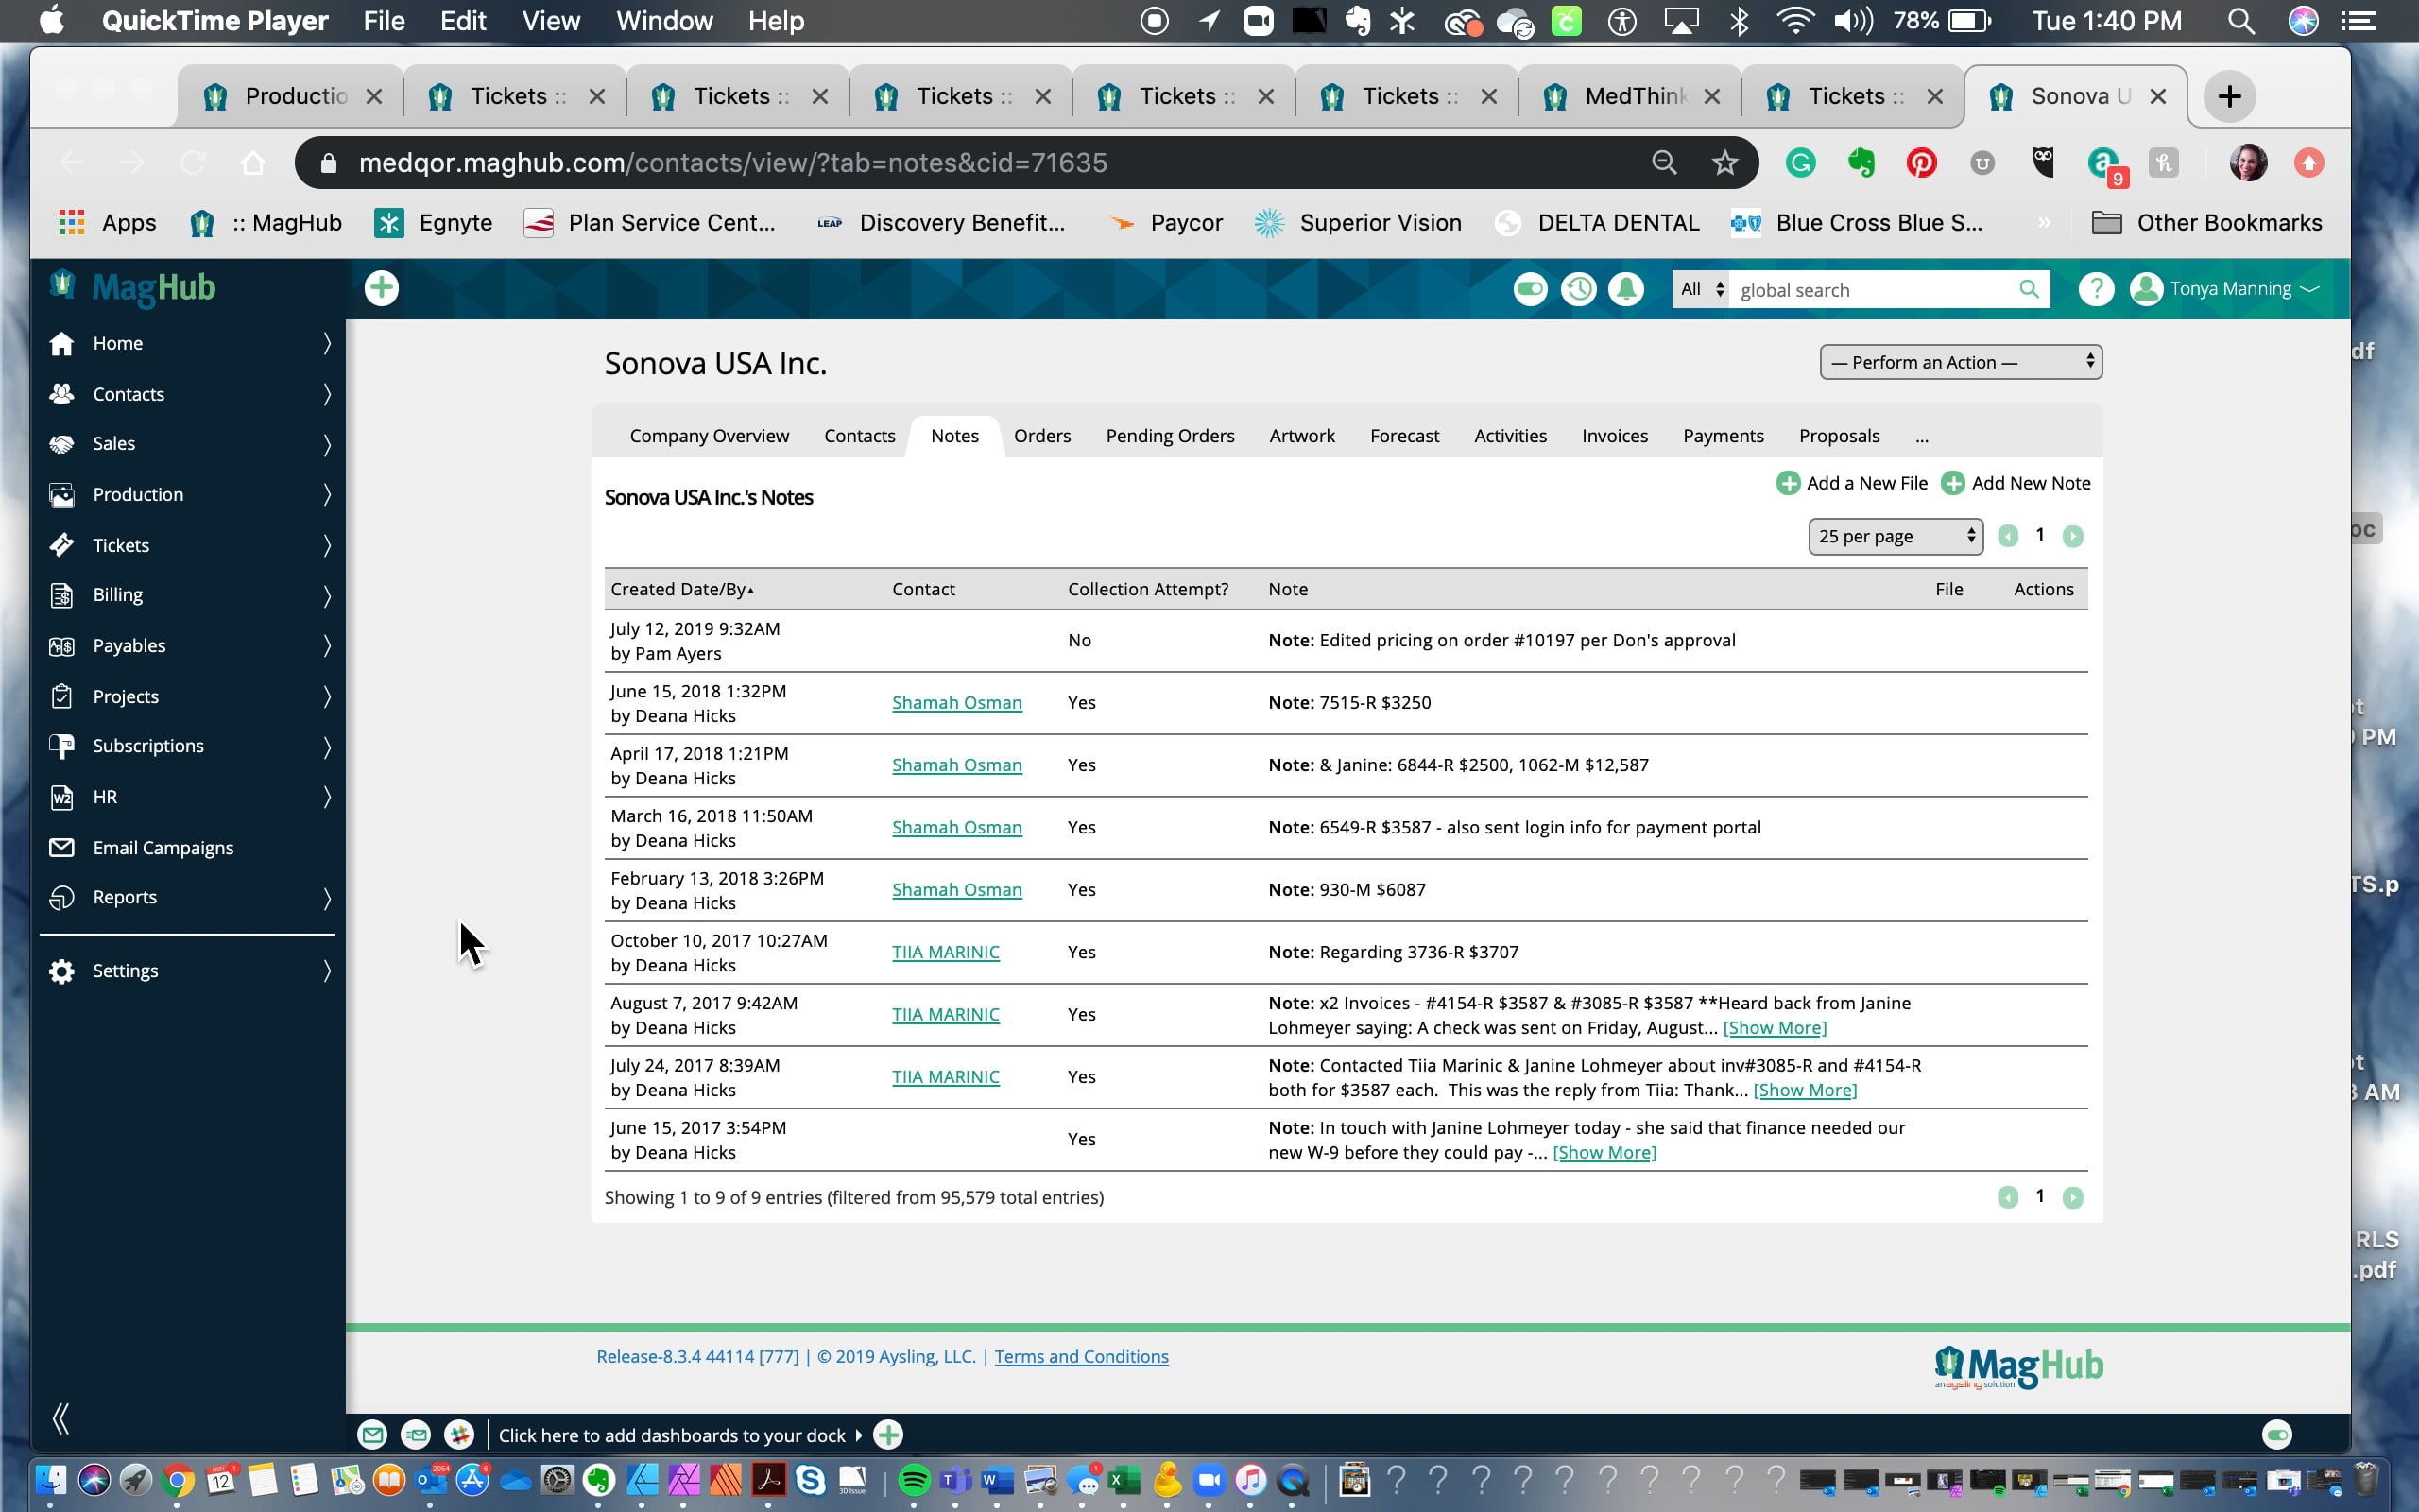
Task: Show More on the June 15, 2017 note
Action: [1604, 1152]
